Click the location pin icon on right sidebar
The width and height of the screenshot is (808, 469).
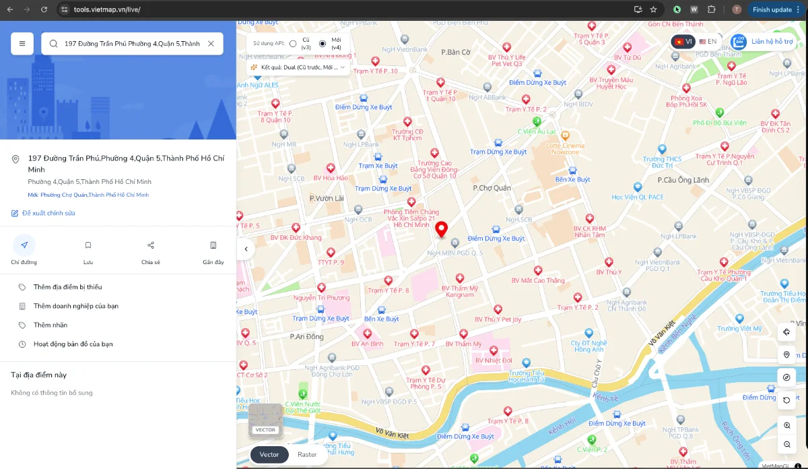tap(786, 354)
